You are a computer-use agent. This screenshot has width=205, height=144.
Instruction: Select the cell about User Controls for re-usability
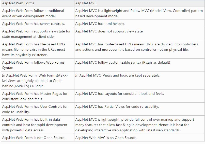[x=38, y=109]
